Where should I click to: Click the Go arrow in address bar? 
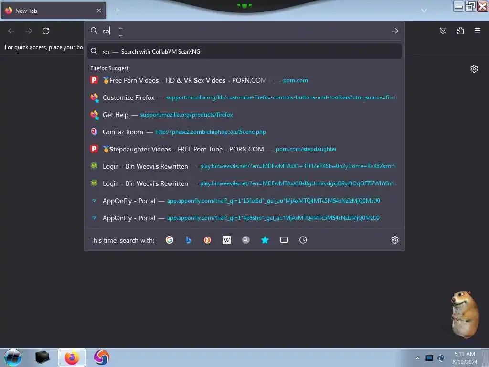tap(395, 31)
